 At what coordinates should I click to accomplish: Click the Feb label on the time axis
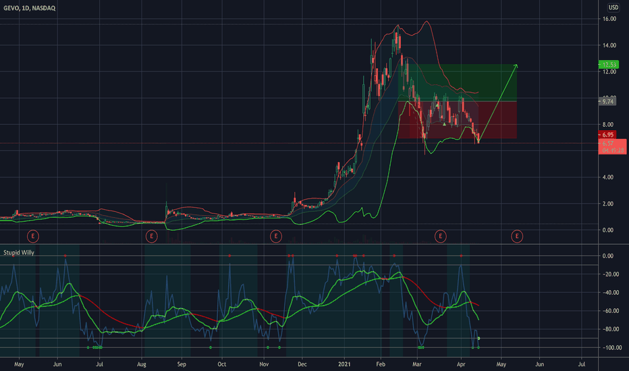pyautogui.click(x=380, y=364)
